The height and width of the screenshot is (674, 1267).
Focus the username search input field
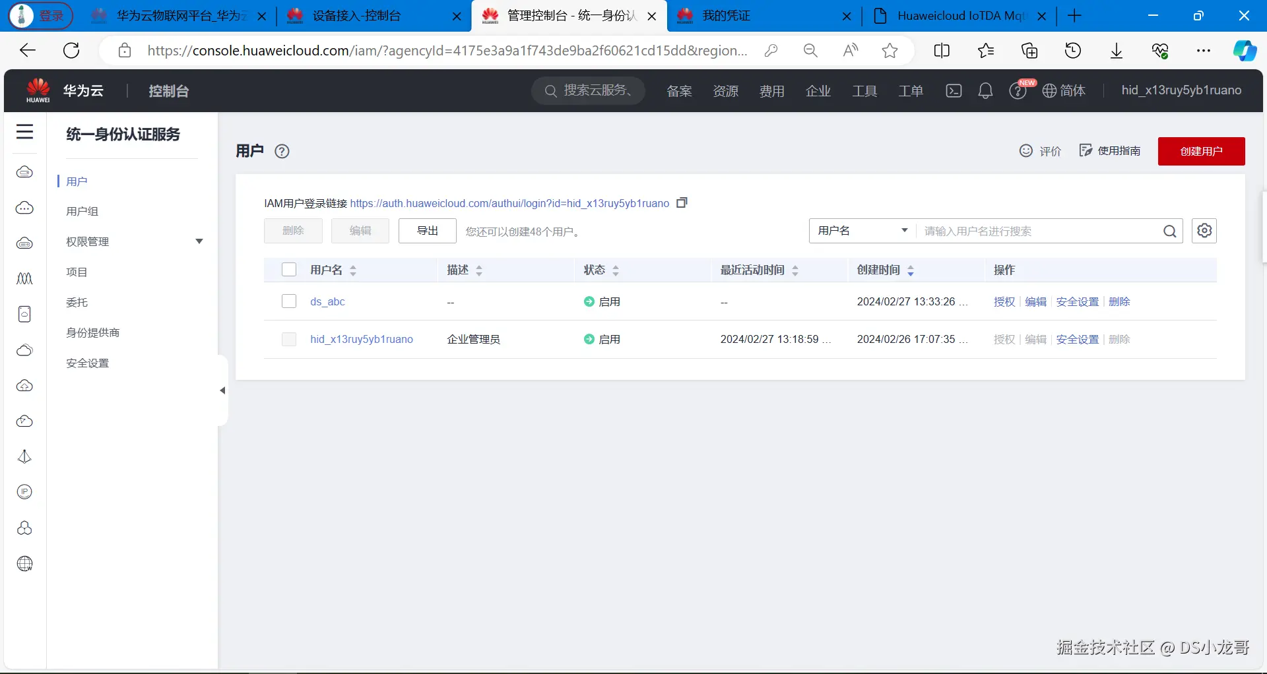(1039, 231)
